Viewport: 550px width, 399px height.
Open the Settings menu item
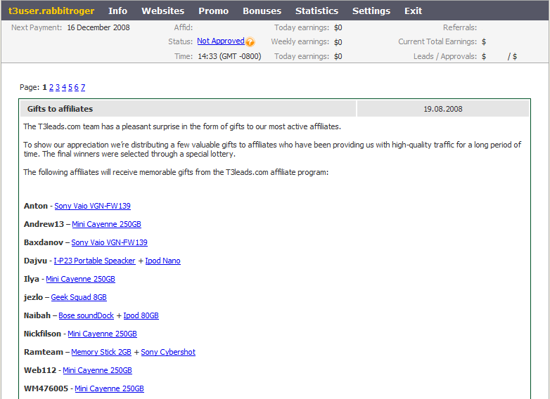[x=371, y=11]
